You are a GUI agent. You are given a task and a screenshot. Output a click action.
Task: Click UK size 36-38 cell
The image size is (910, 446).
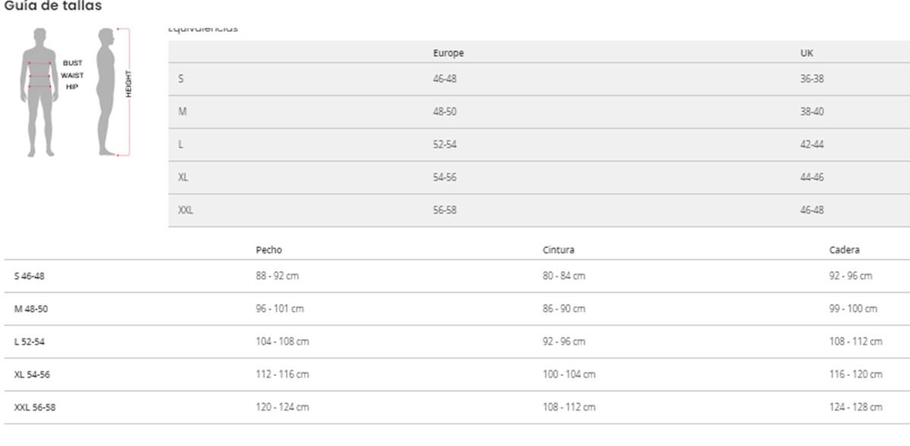click(x=812, y=79)
